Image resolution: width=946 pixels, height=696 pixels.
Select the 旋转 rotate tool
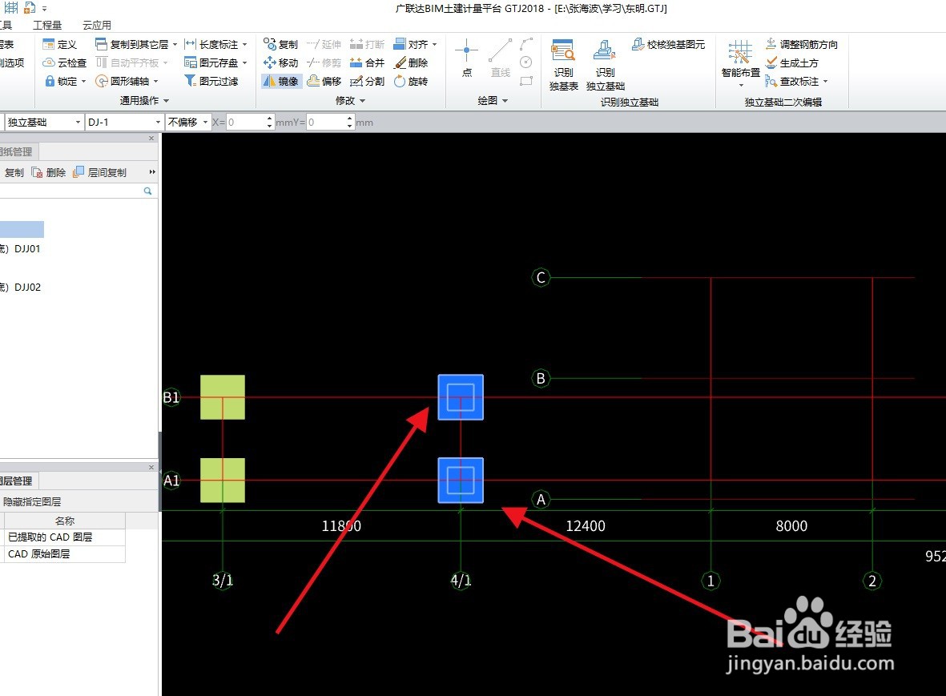[411, 81]
